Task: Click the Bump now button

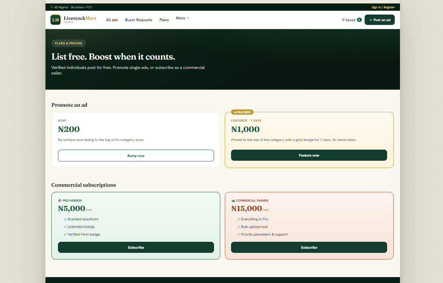Action: pyautogui.click(x=136, y=156)
